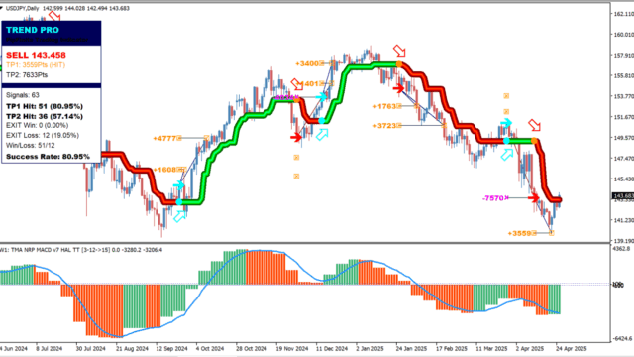Click TP2 Hit: 36 (57.14%) statistic
The height and width of the screenshot is (357, 634).
(x=45, y=117)
